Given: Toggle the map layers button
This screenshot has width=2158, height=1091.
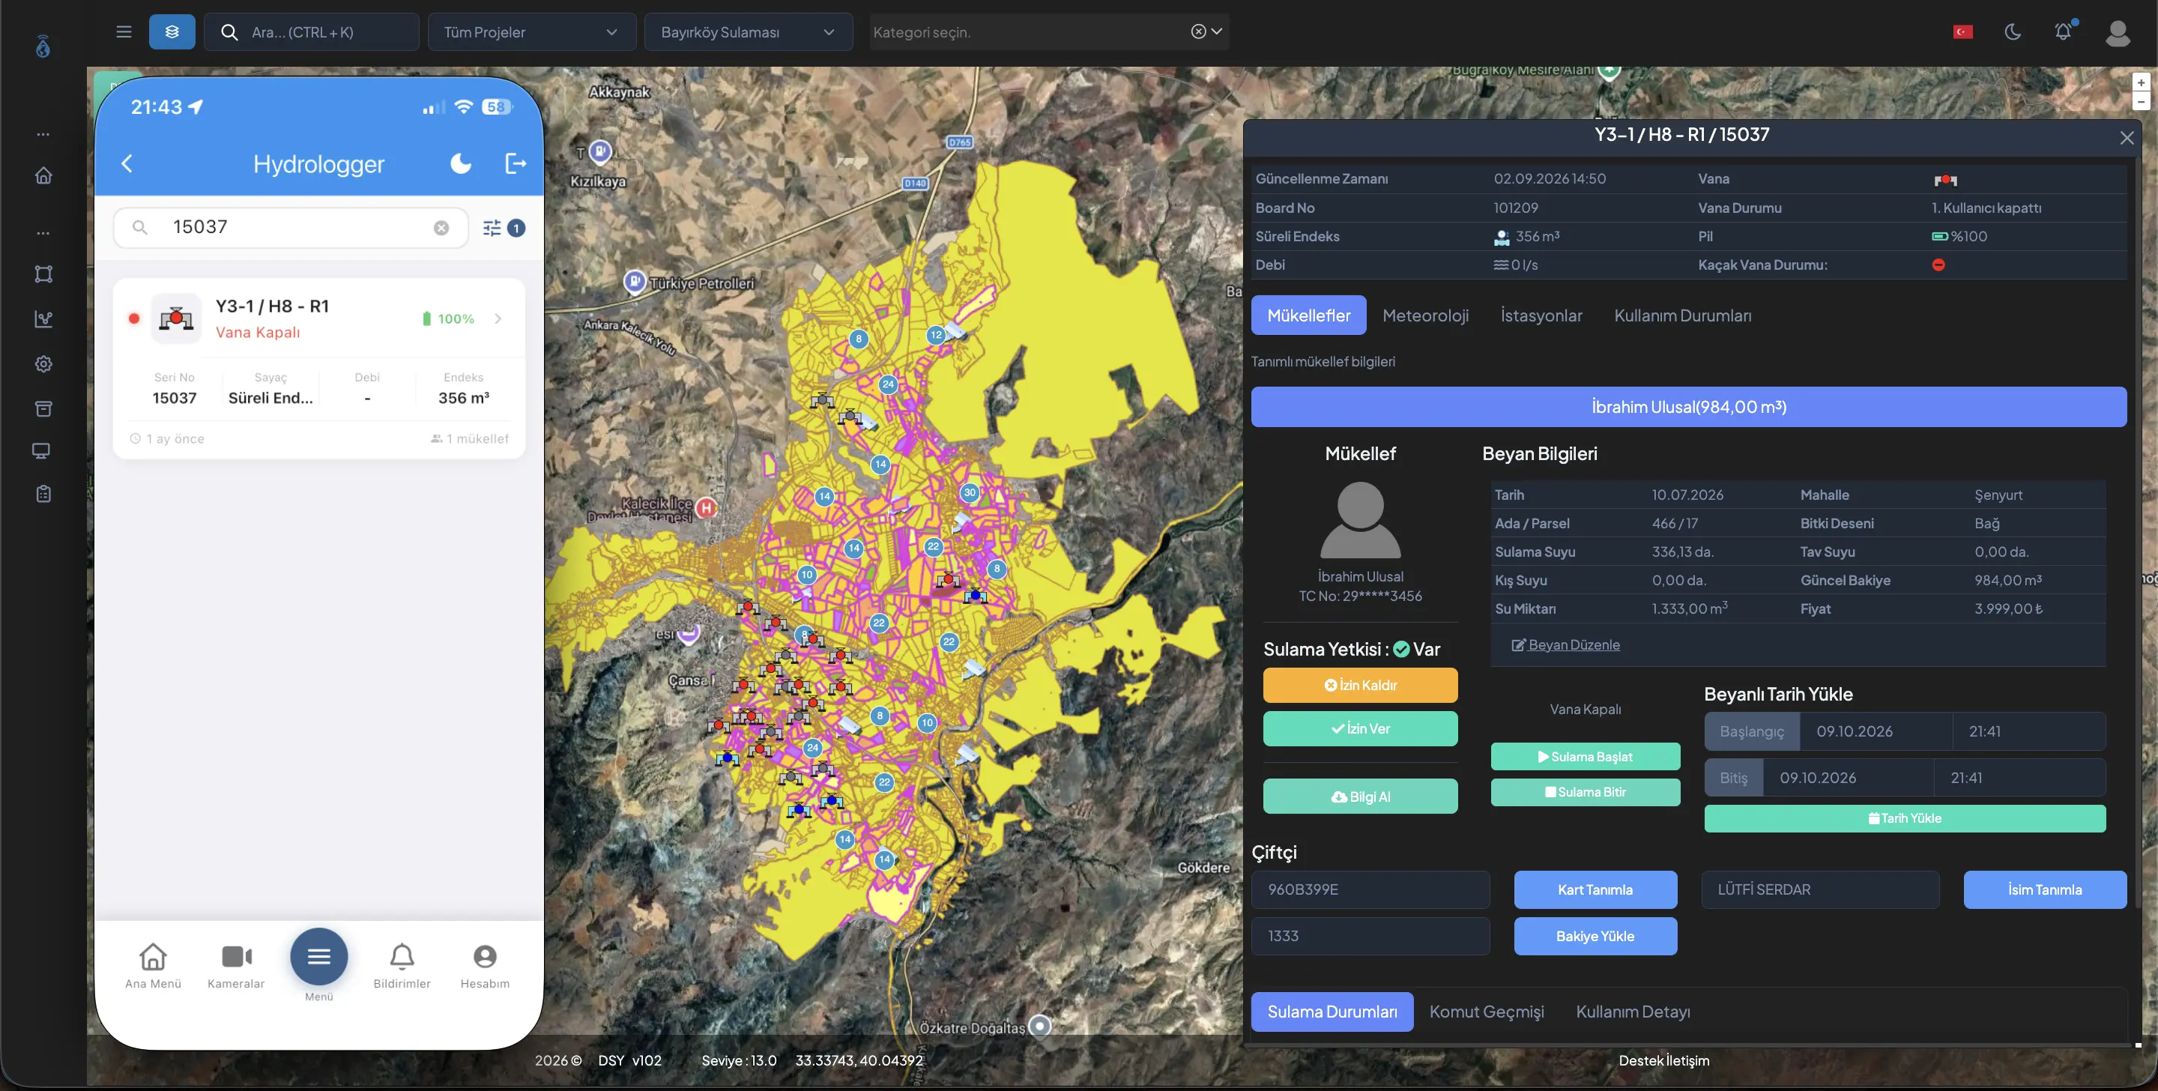Looking at the screenshot, I should [x=172, y=31].
